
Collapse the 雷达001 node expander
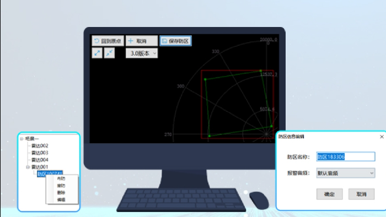click(x=28, y=167)
